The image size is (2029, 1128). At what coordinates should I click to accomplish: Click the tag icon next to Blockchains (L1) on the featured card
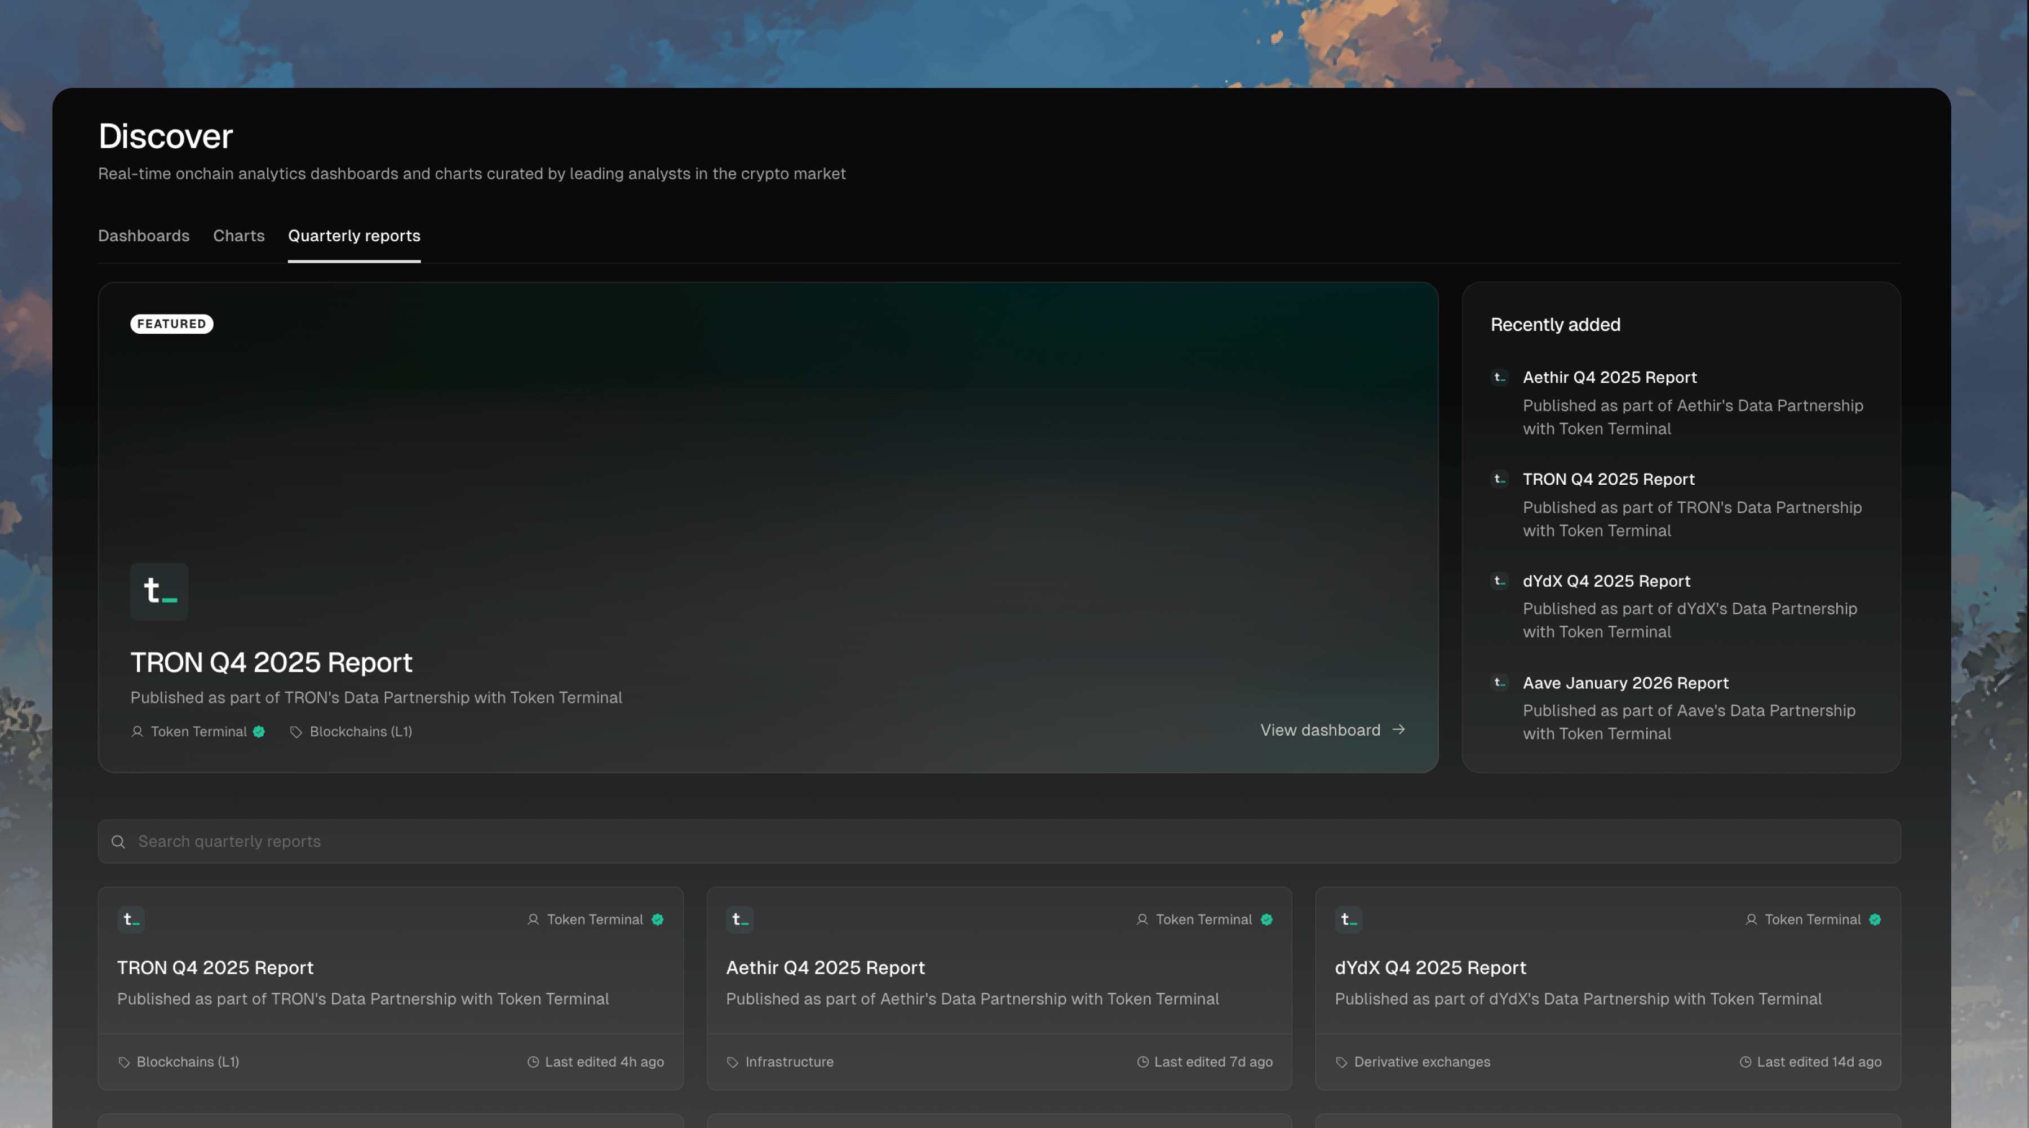(x=296, y=732)
